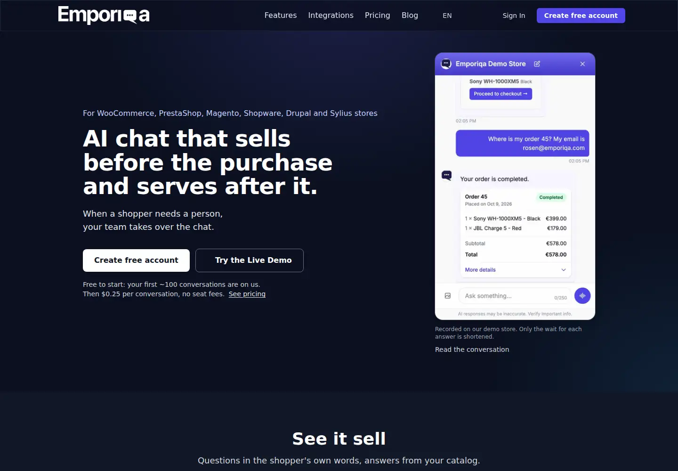Click the chevron beside More details
The height and width of the screenshot is (471, 678).
(x=564, y=270)
